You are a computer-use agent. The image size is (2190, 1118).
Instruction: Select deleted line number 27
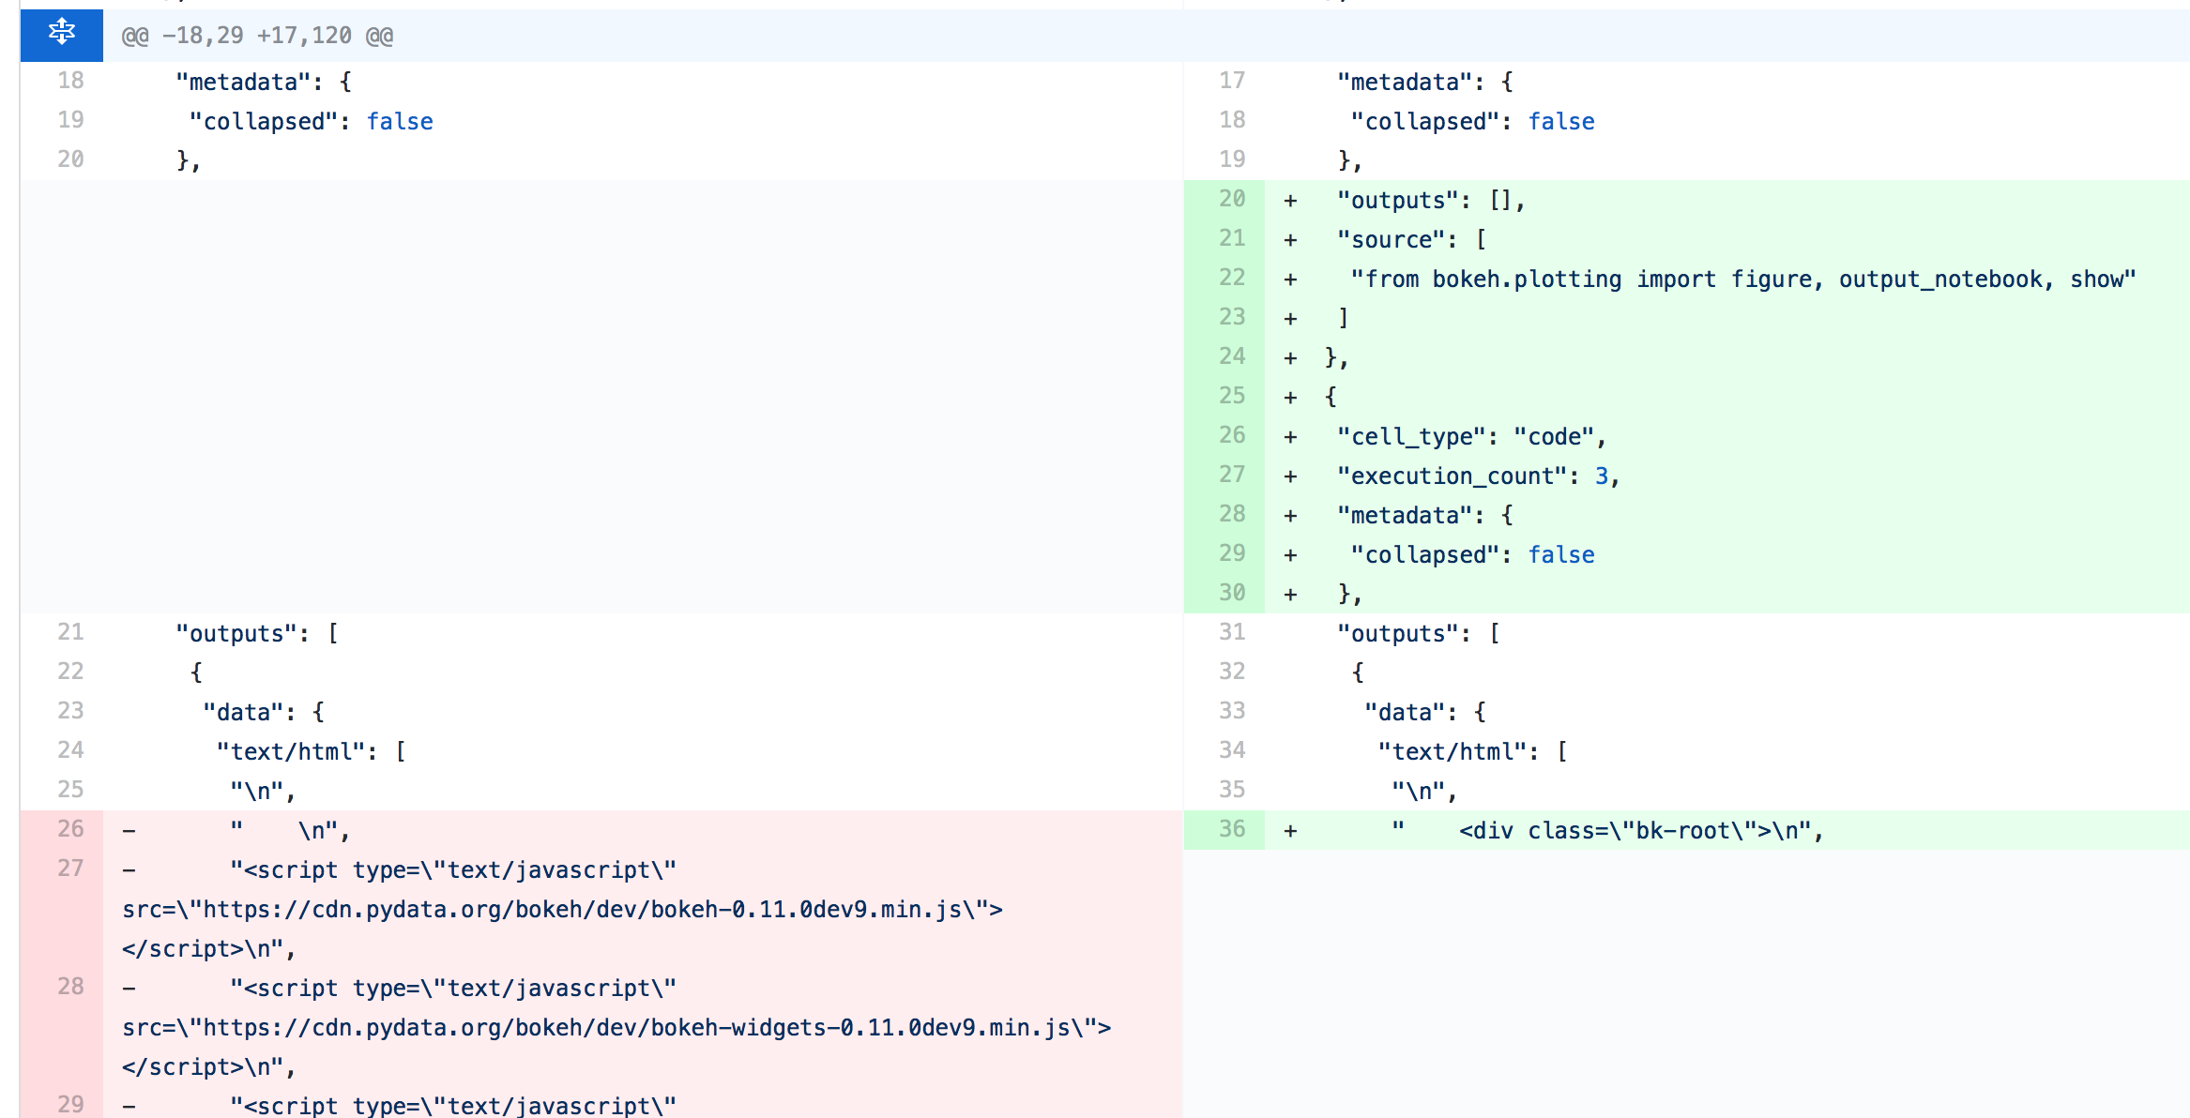pyautogui.click(x=70, y=869)
